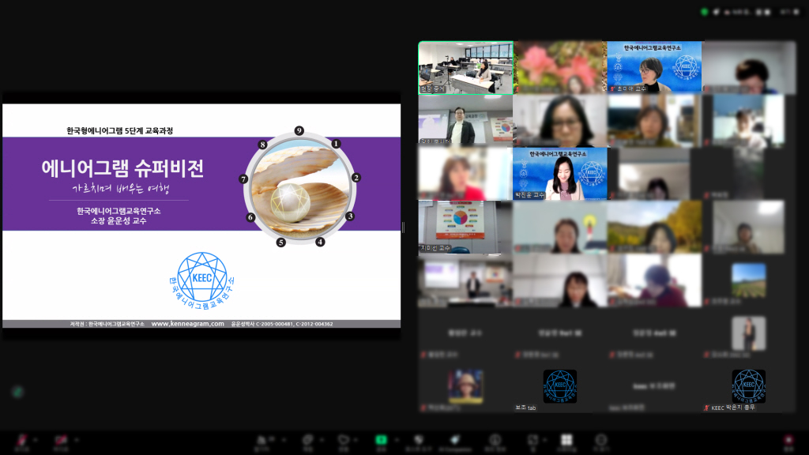Click muted mic icon on KEEC 박은지 총무

click(x=706, y=408)
